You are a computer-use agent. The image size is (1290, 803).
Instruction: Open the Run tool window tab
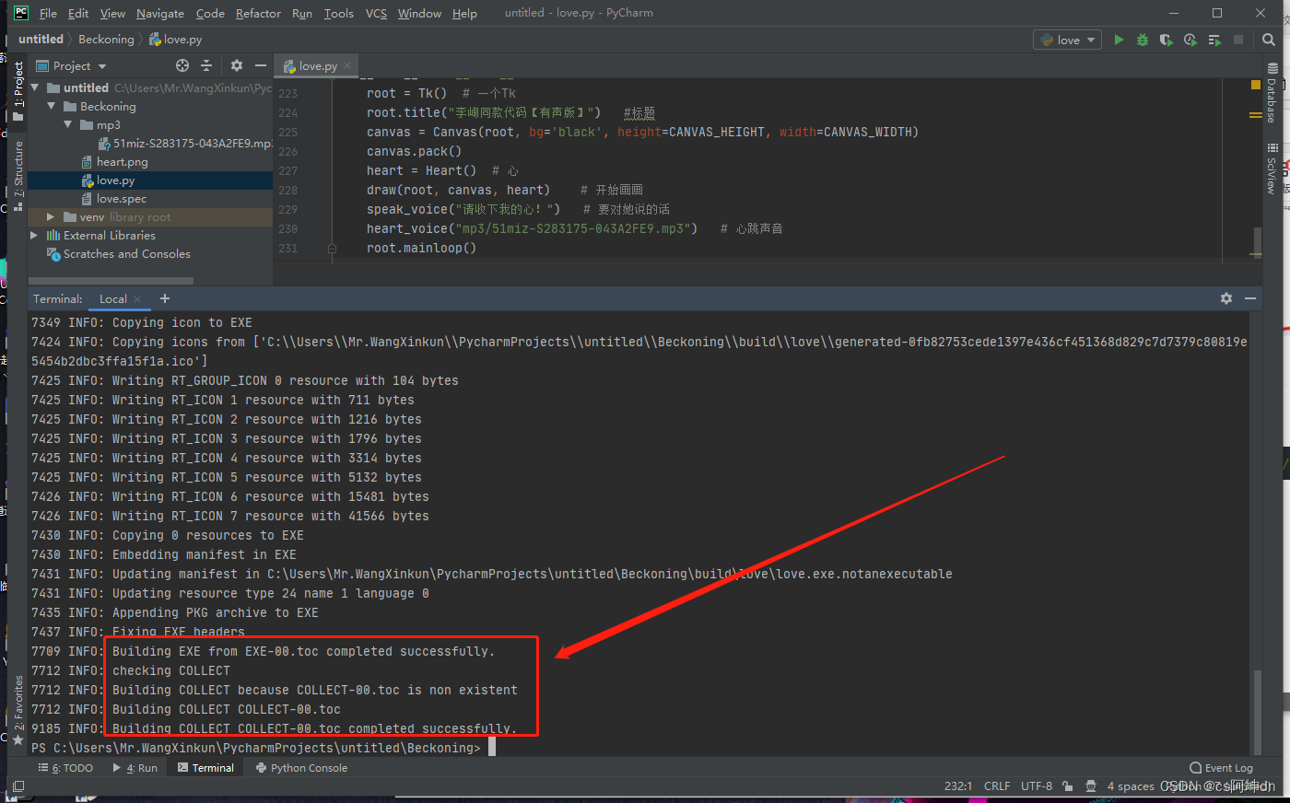pos(135,768)
